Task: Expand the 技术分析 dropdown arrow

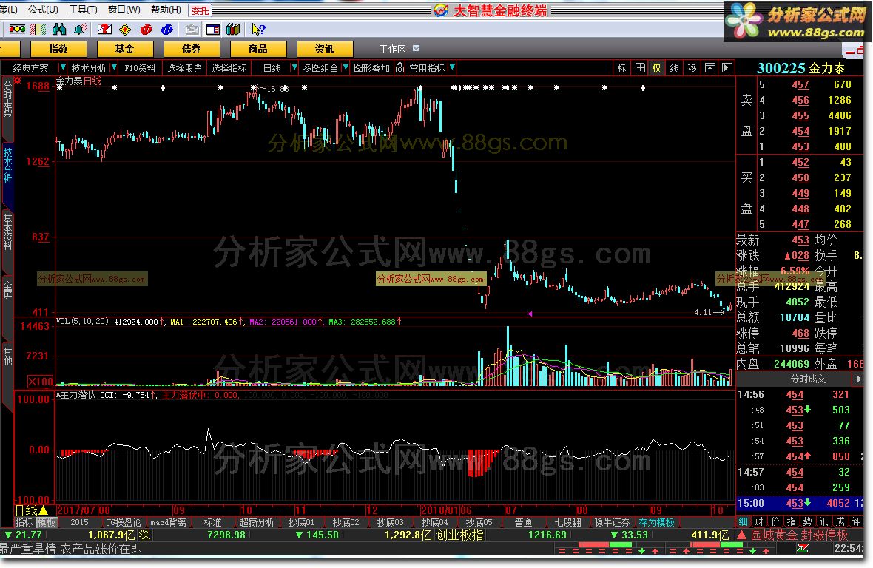Action: [x=114, y=67]
